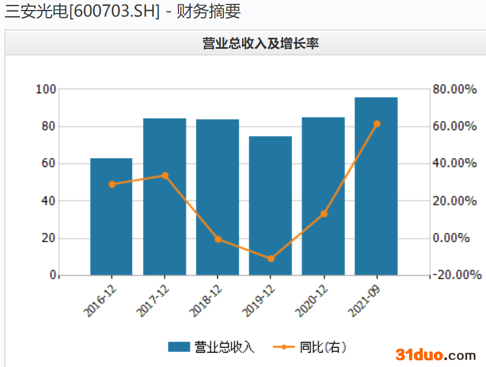Screen dimensions: 486x367
Task: Click the 2021-09 revenue bar
Action: click(376, 186)
